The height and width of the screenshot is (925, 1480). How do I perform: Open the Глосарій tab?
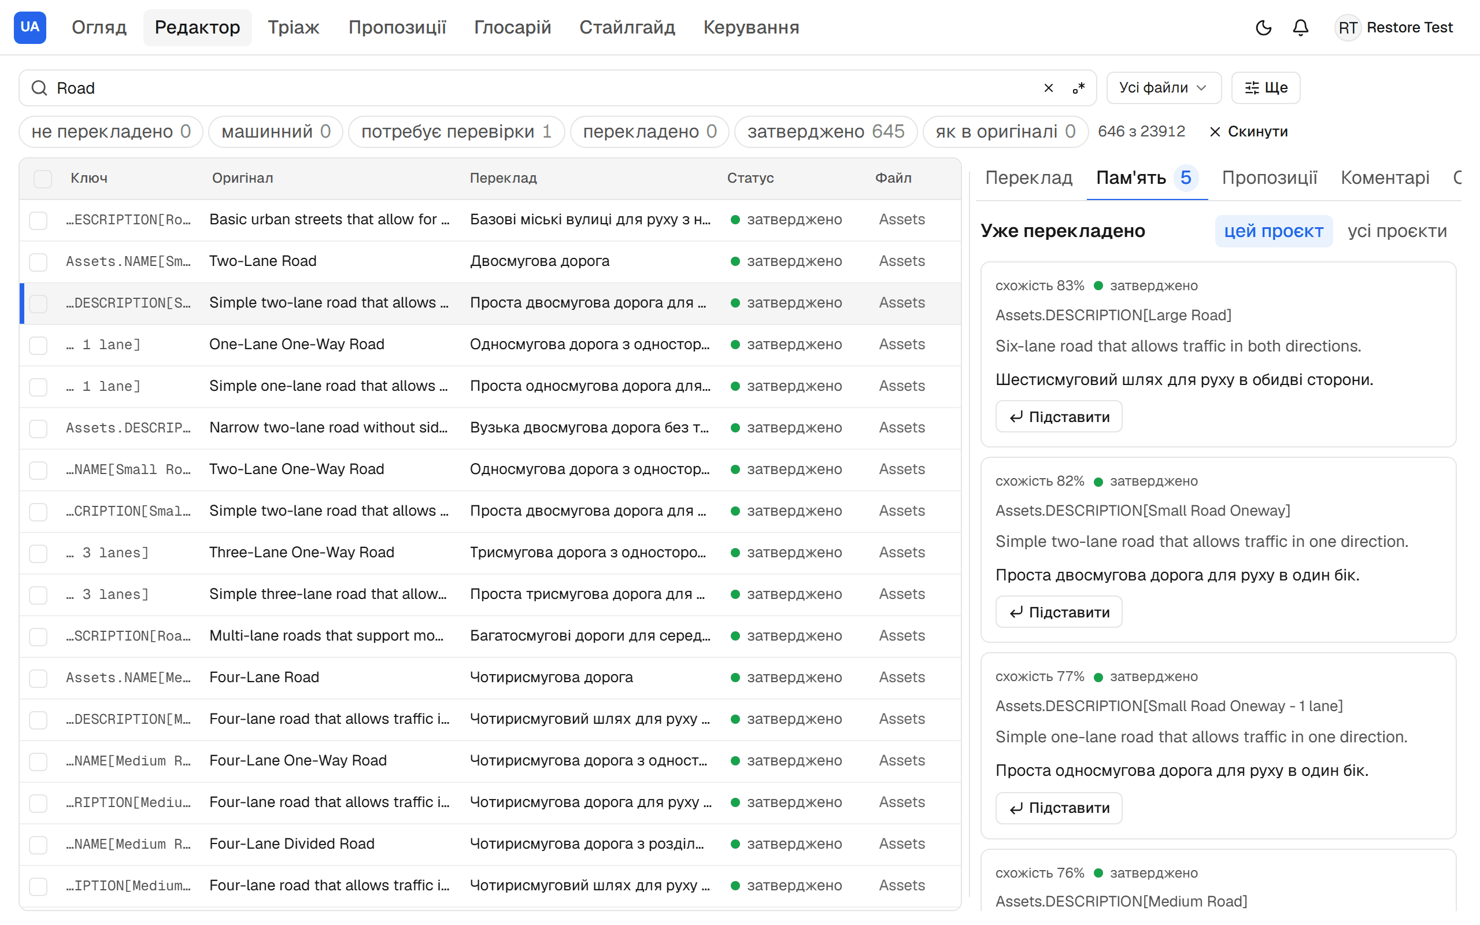tap(512, 28)
